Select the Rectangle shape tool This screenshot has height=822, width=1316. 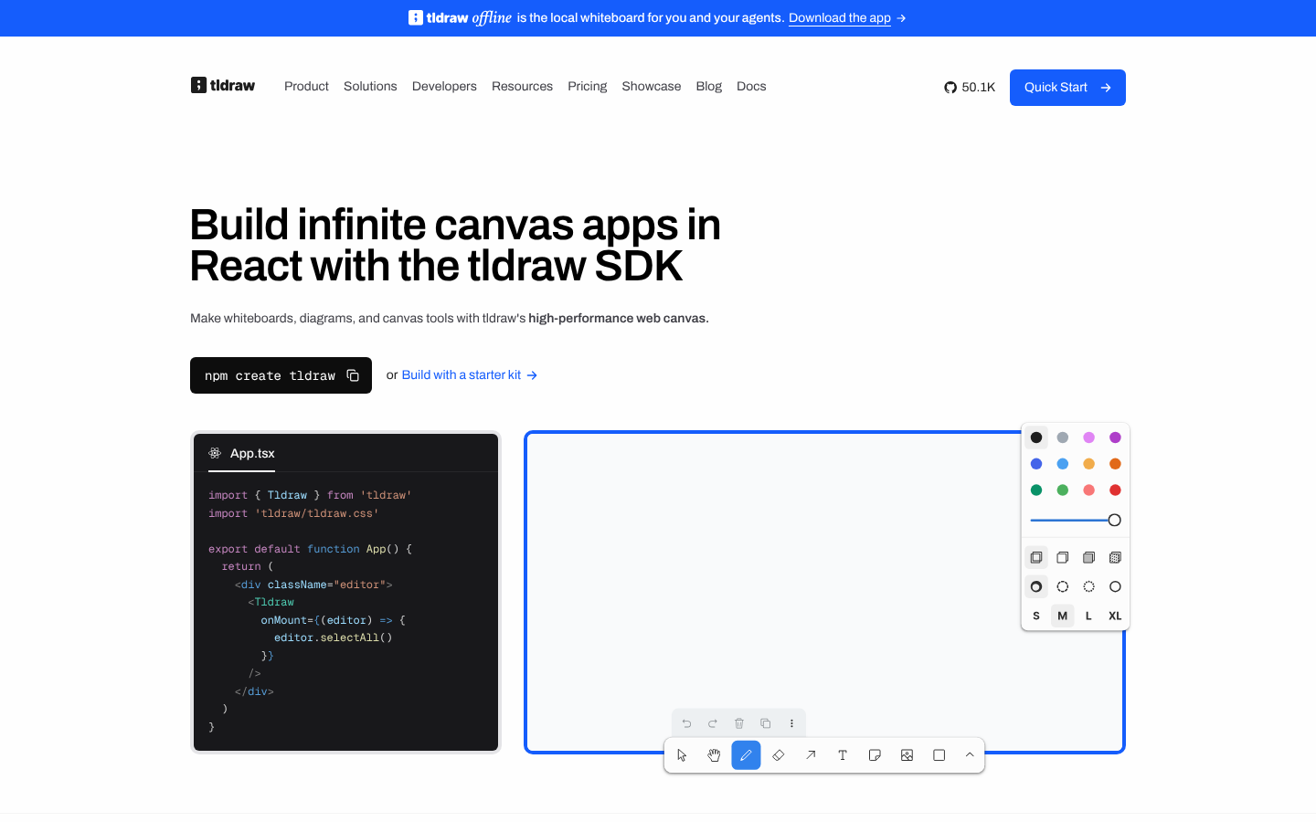[x=939, y=755]
